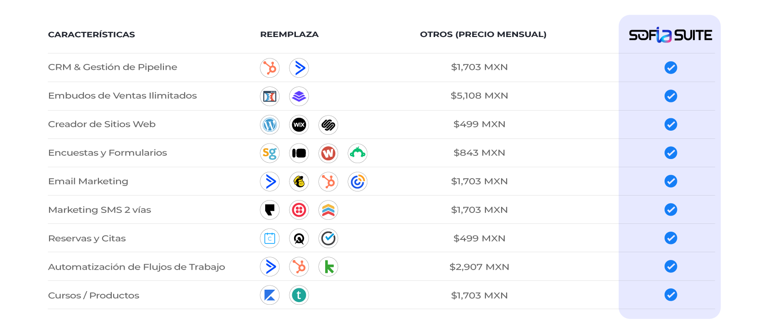Click the CARACTERÍSTICAS column header
Screen dimensions: 769x334
pyautogui.click(x=92, y=35)
